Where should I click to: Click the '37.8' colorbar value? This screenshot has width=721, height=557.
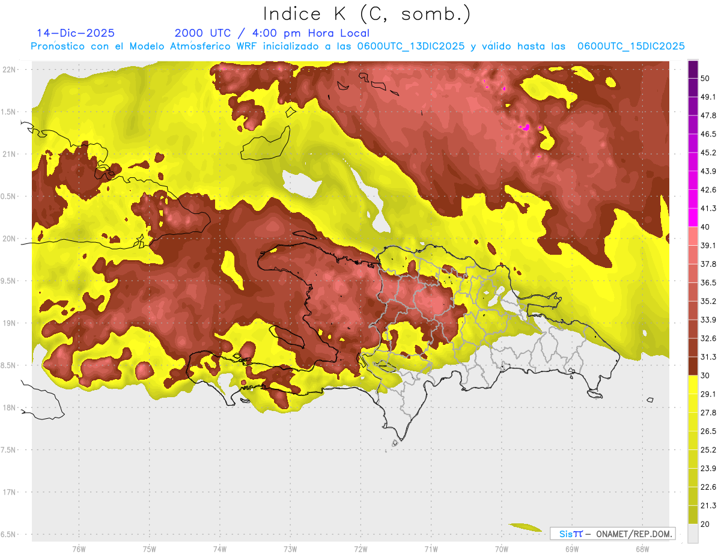click(x=708, y=264)
